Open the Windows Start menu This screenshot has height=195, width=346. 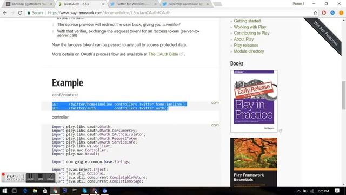tap(5, 191)
